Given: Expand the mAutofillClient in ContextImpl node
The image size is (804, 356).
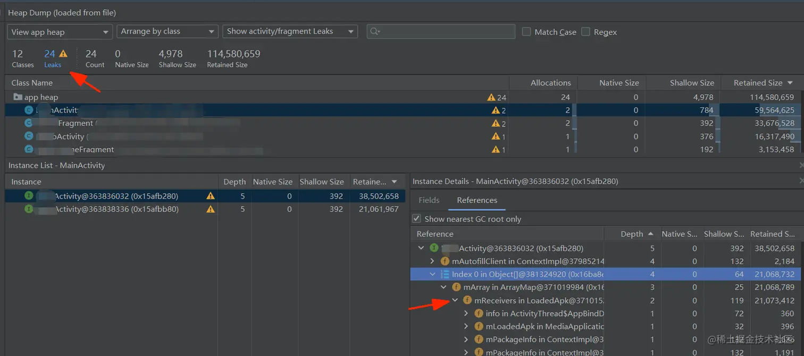Looking at the screenshot, I should click(x=432, y=261).
